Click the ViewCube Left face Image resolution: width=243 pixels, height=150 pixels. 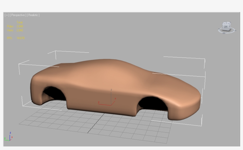[x=226, y=27]
